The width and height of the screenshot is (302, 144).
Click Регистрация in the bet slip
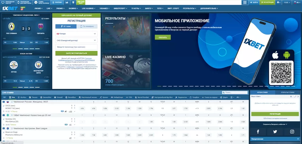pyautogui.click(x=275, y=114)
